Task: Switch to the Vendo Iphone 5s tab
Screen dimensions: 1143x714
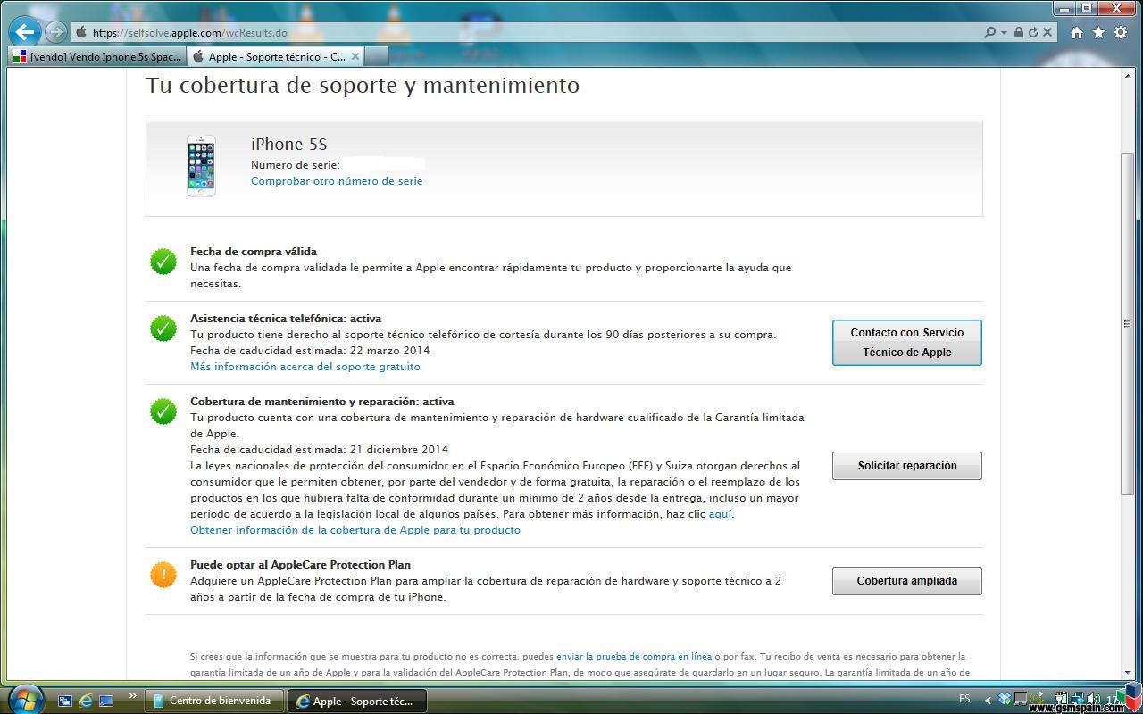Action: point(97,56)
